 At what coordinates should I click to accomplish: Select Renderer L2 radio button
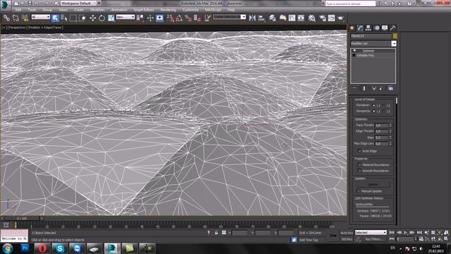coord(384,105)
